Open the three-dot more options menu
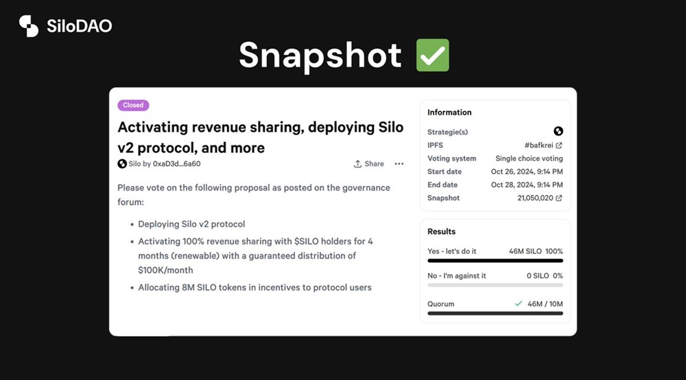Screen dimensions: 686x380 pyautogui.click(x=399, y=164)
